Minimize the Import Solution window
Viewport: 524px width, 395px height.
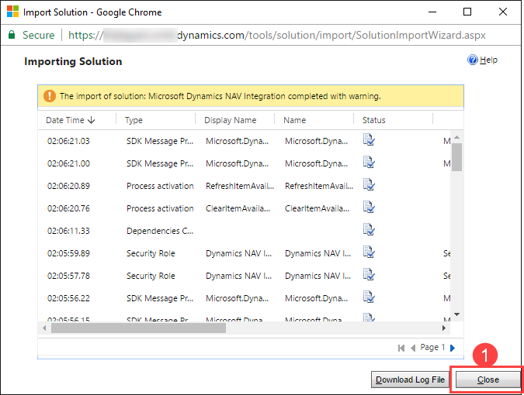click(432, 12)
